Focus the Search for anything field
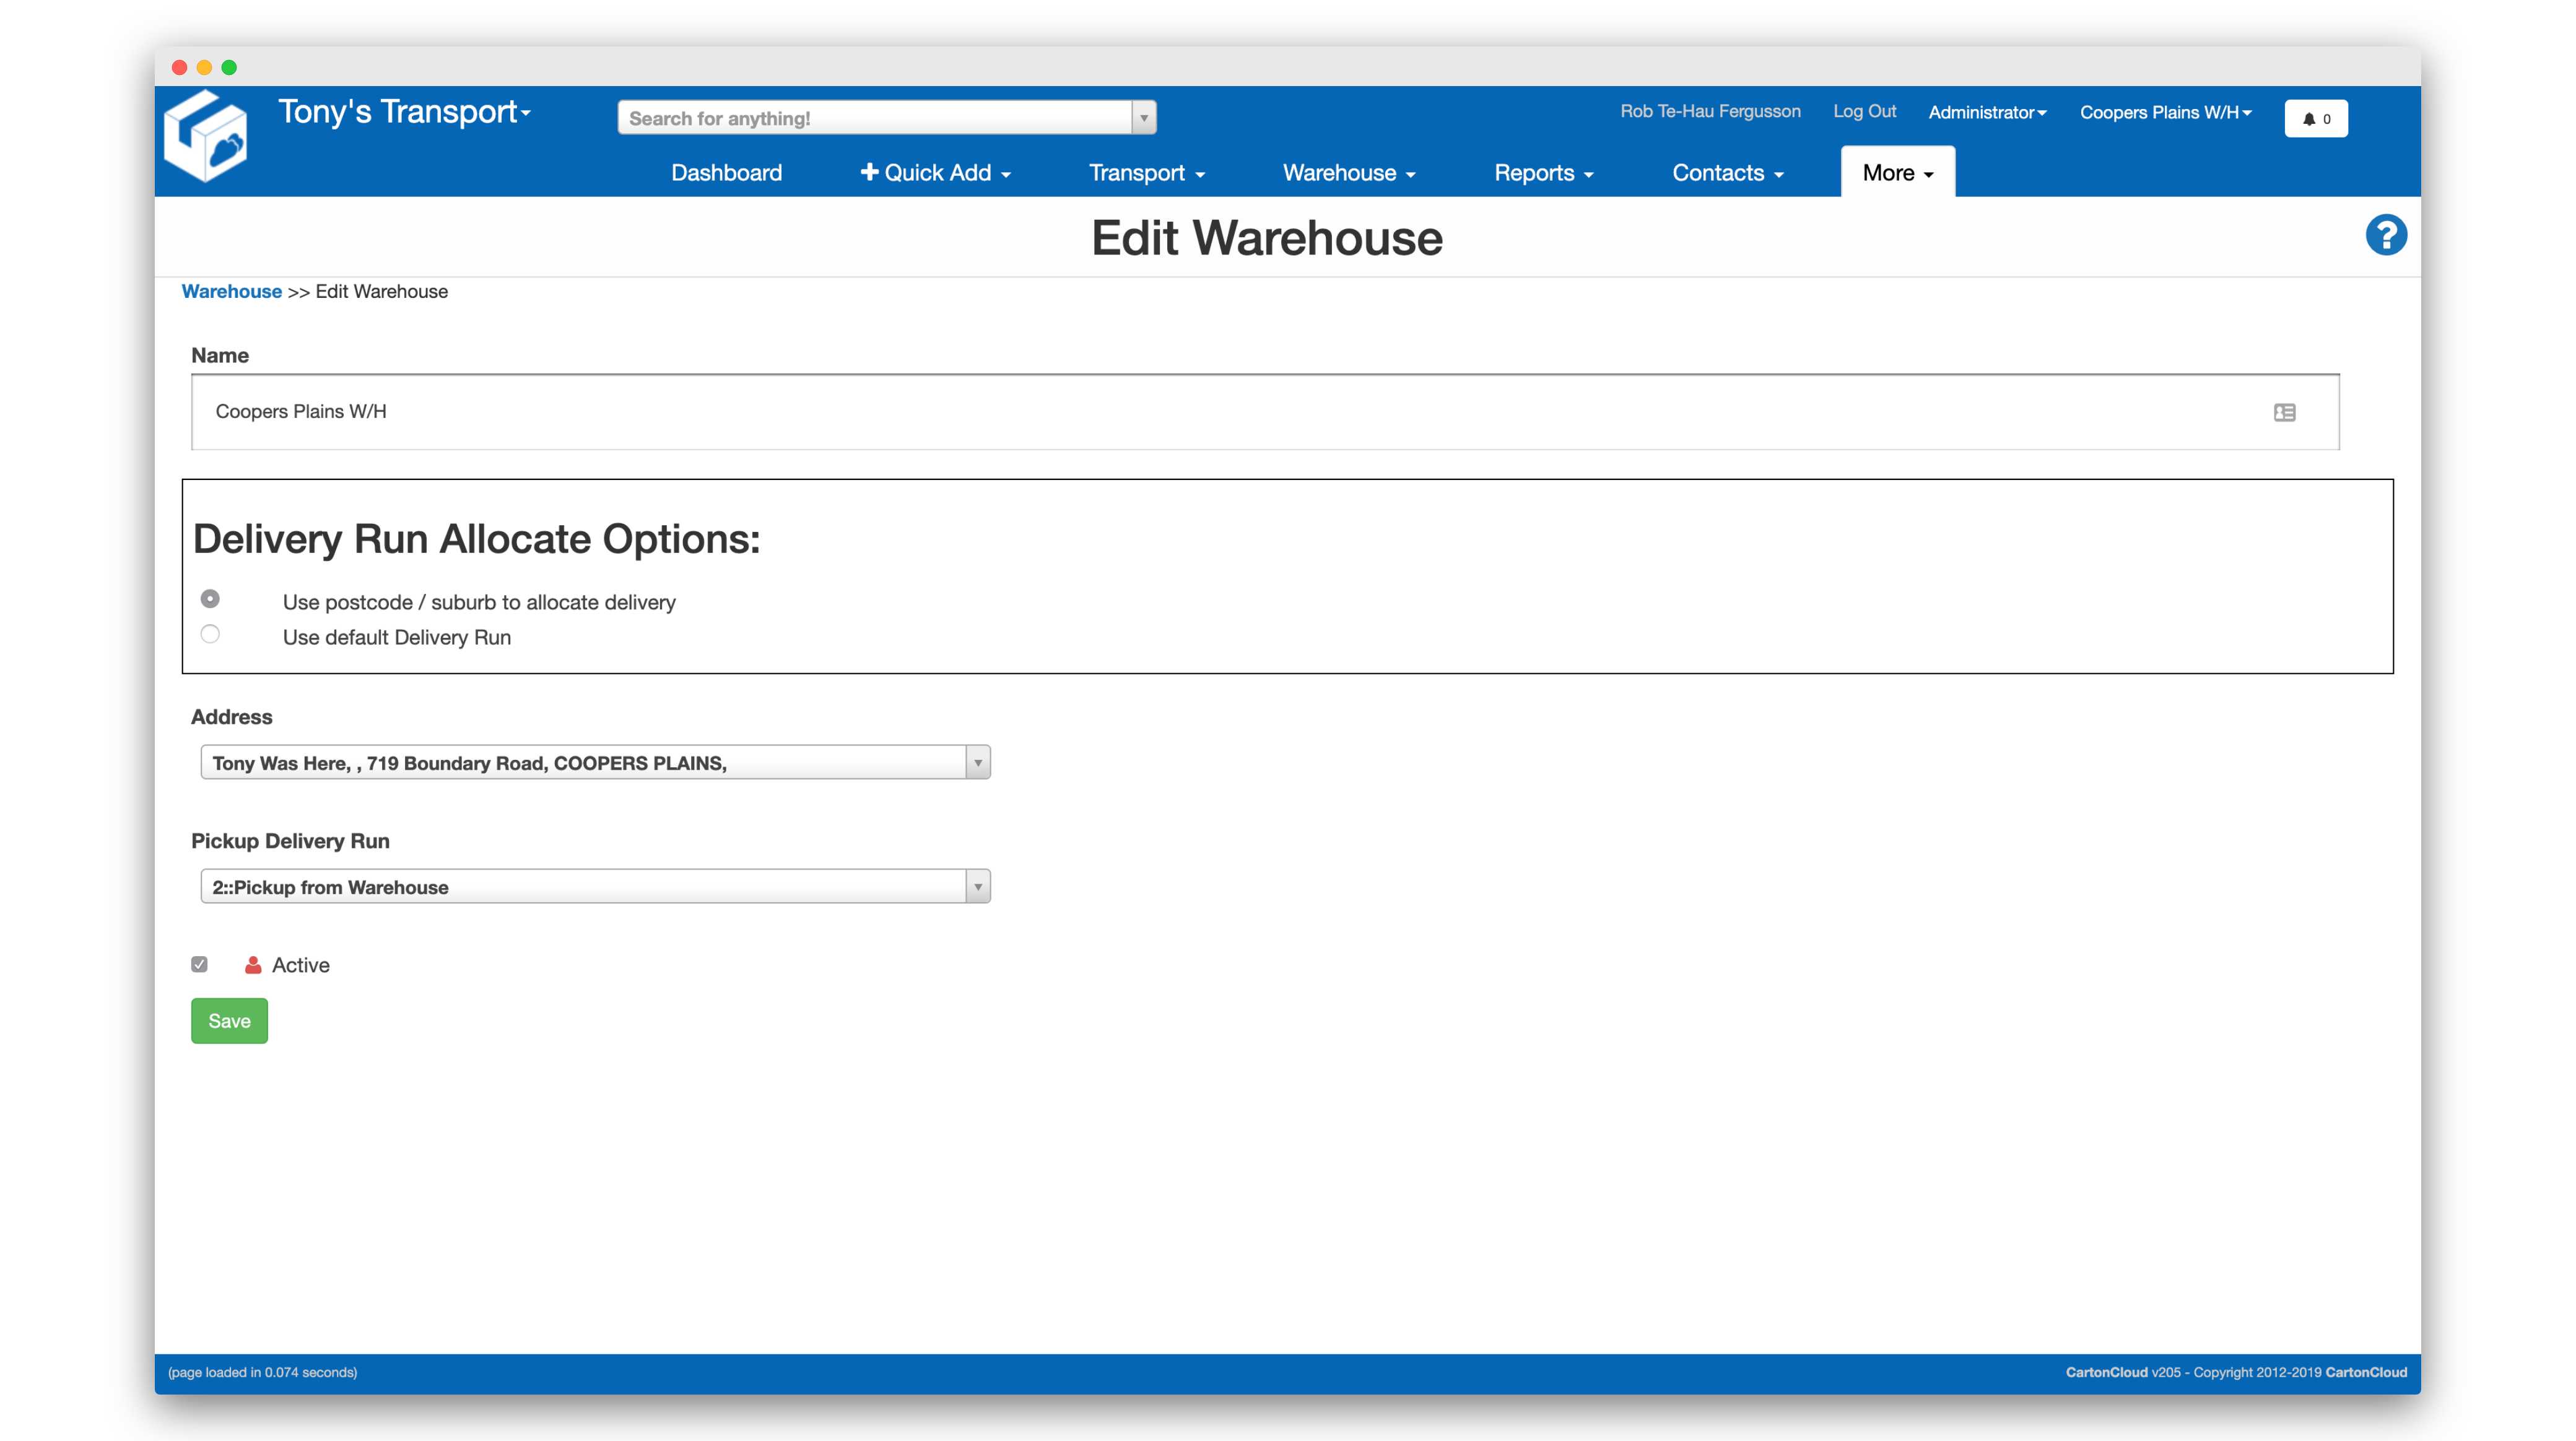 pyautogui.click(x=875, y=118)
